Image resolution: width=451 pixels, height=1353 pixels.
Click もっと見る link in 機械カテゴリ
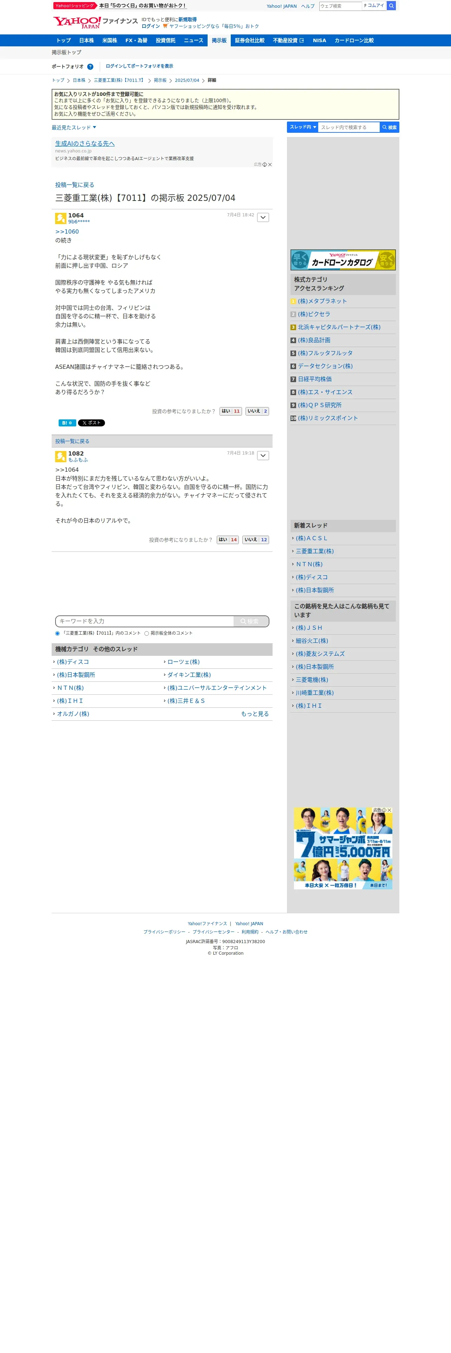[x=255, y=714]
